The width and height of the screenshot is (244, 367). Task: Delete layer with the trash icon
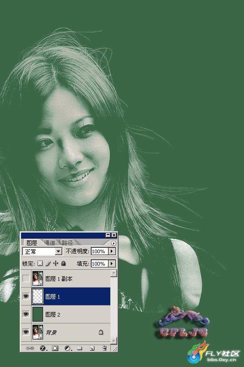(x=104, y=348)
